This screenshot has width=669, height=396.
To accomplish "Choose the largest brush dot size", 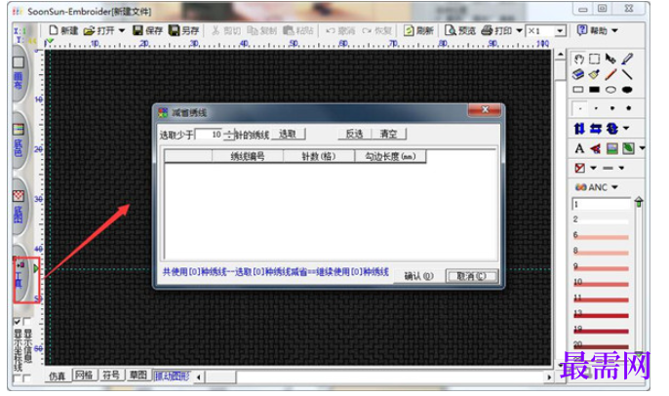I will tap(628, 108).
